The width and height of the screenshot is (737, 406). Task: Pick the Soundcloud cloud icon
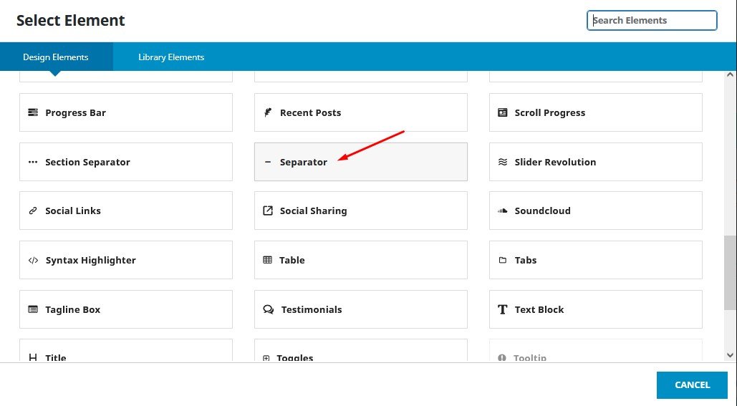[x=502, y=211]
